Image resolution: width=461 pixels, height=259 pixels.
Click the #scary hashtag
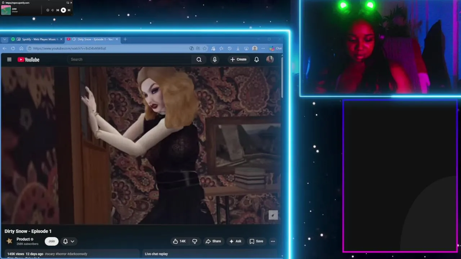point(50,254)
